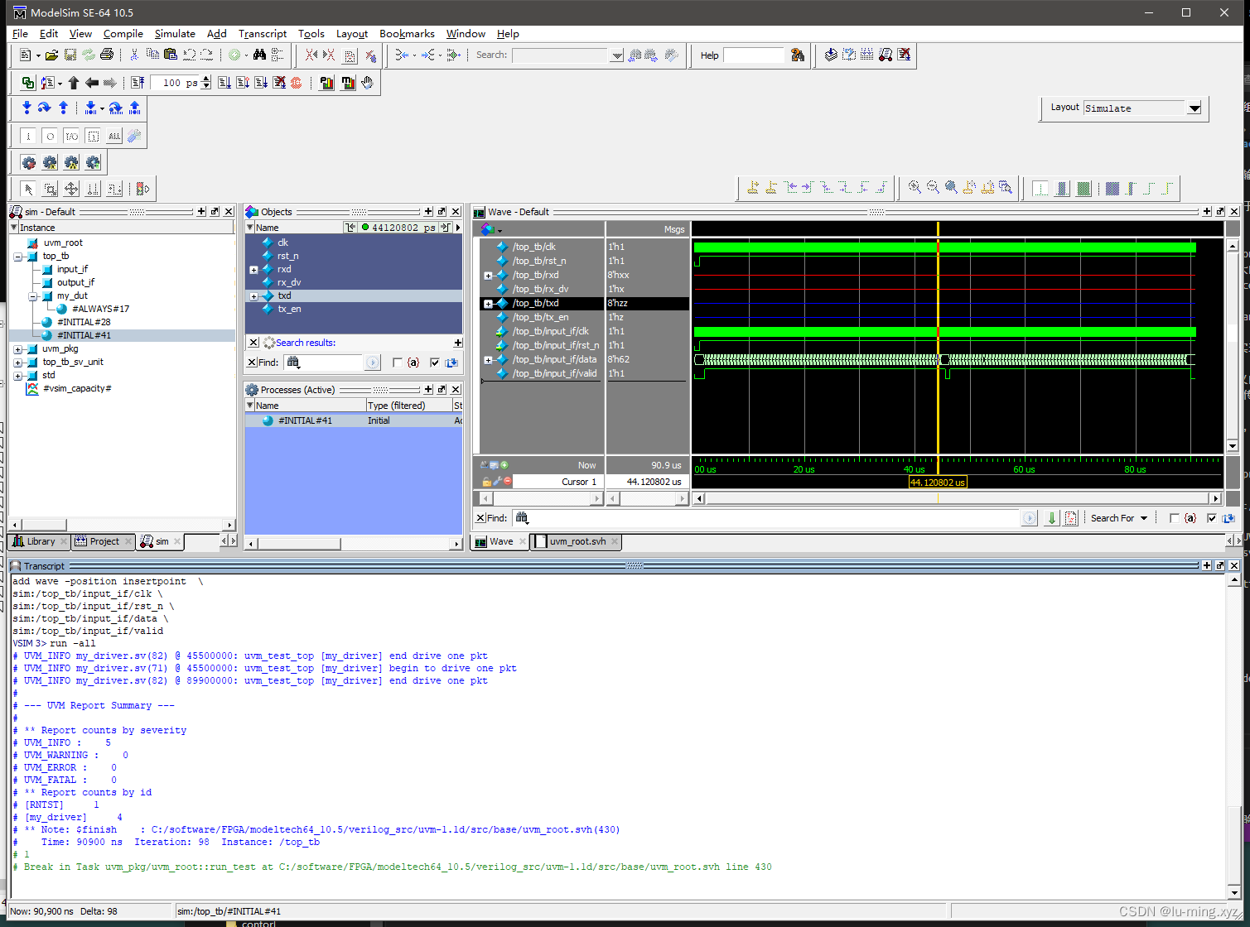Close the Objects panel Find bar
This screenshot has width=1250, height=927.
pos(252,363)
